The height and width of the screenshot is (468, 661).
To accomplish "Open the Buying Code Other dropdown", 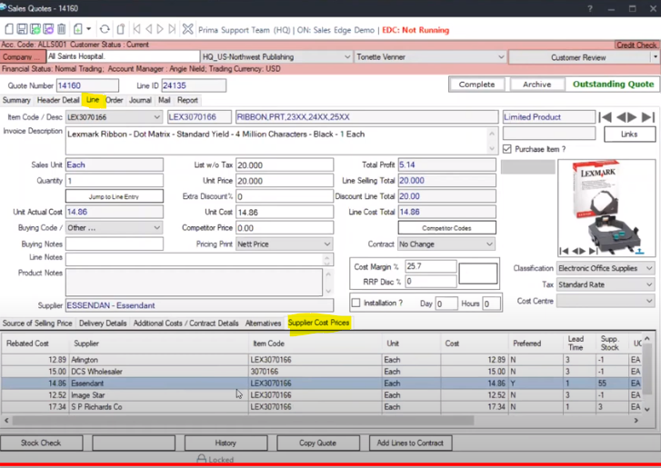I will pos(156,228).
